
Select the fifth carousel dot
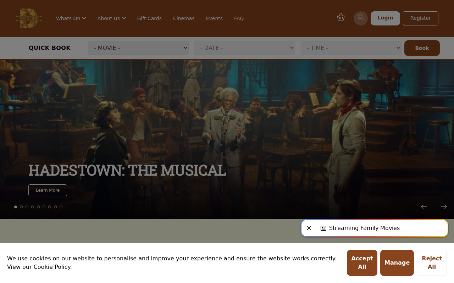38,207
